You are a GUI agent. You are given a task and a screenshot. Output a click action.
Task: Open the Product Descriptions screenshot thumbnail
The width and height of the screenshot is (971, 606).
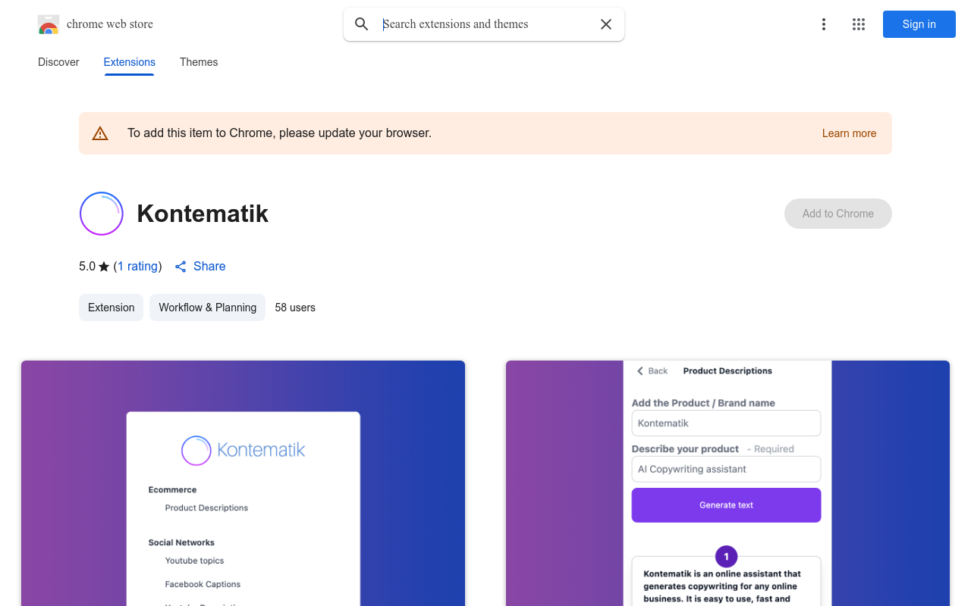coord(727,483)
